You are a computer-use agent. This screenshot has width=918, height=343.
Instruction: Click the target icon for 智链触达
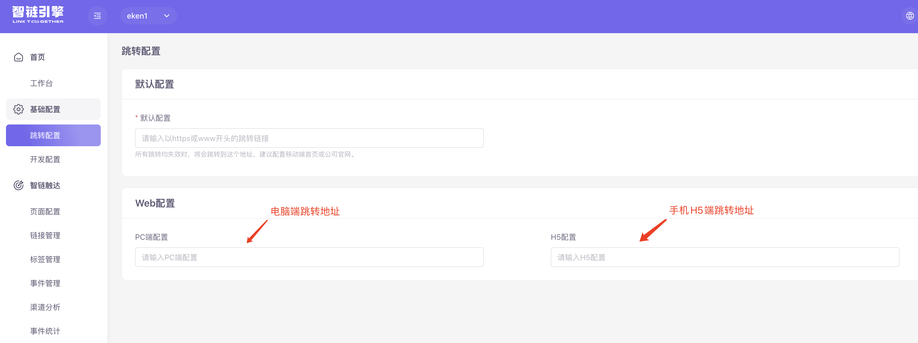point(19,185)
